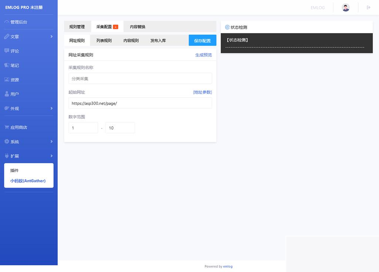
Task: Open the 笔记 notes section
Action: pyautogui.click(x=16, y=65)
